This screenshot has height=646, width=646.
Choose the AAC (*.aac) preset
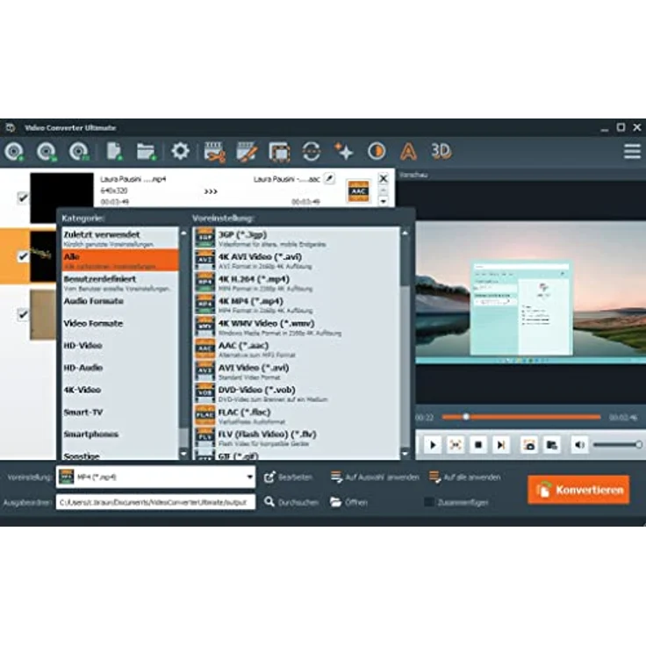tap(297, 349)
